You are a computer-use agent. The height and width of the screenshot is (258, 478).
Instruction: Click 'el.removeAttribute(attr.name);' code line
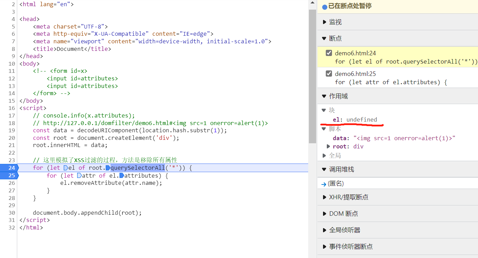click(111, 183)
